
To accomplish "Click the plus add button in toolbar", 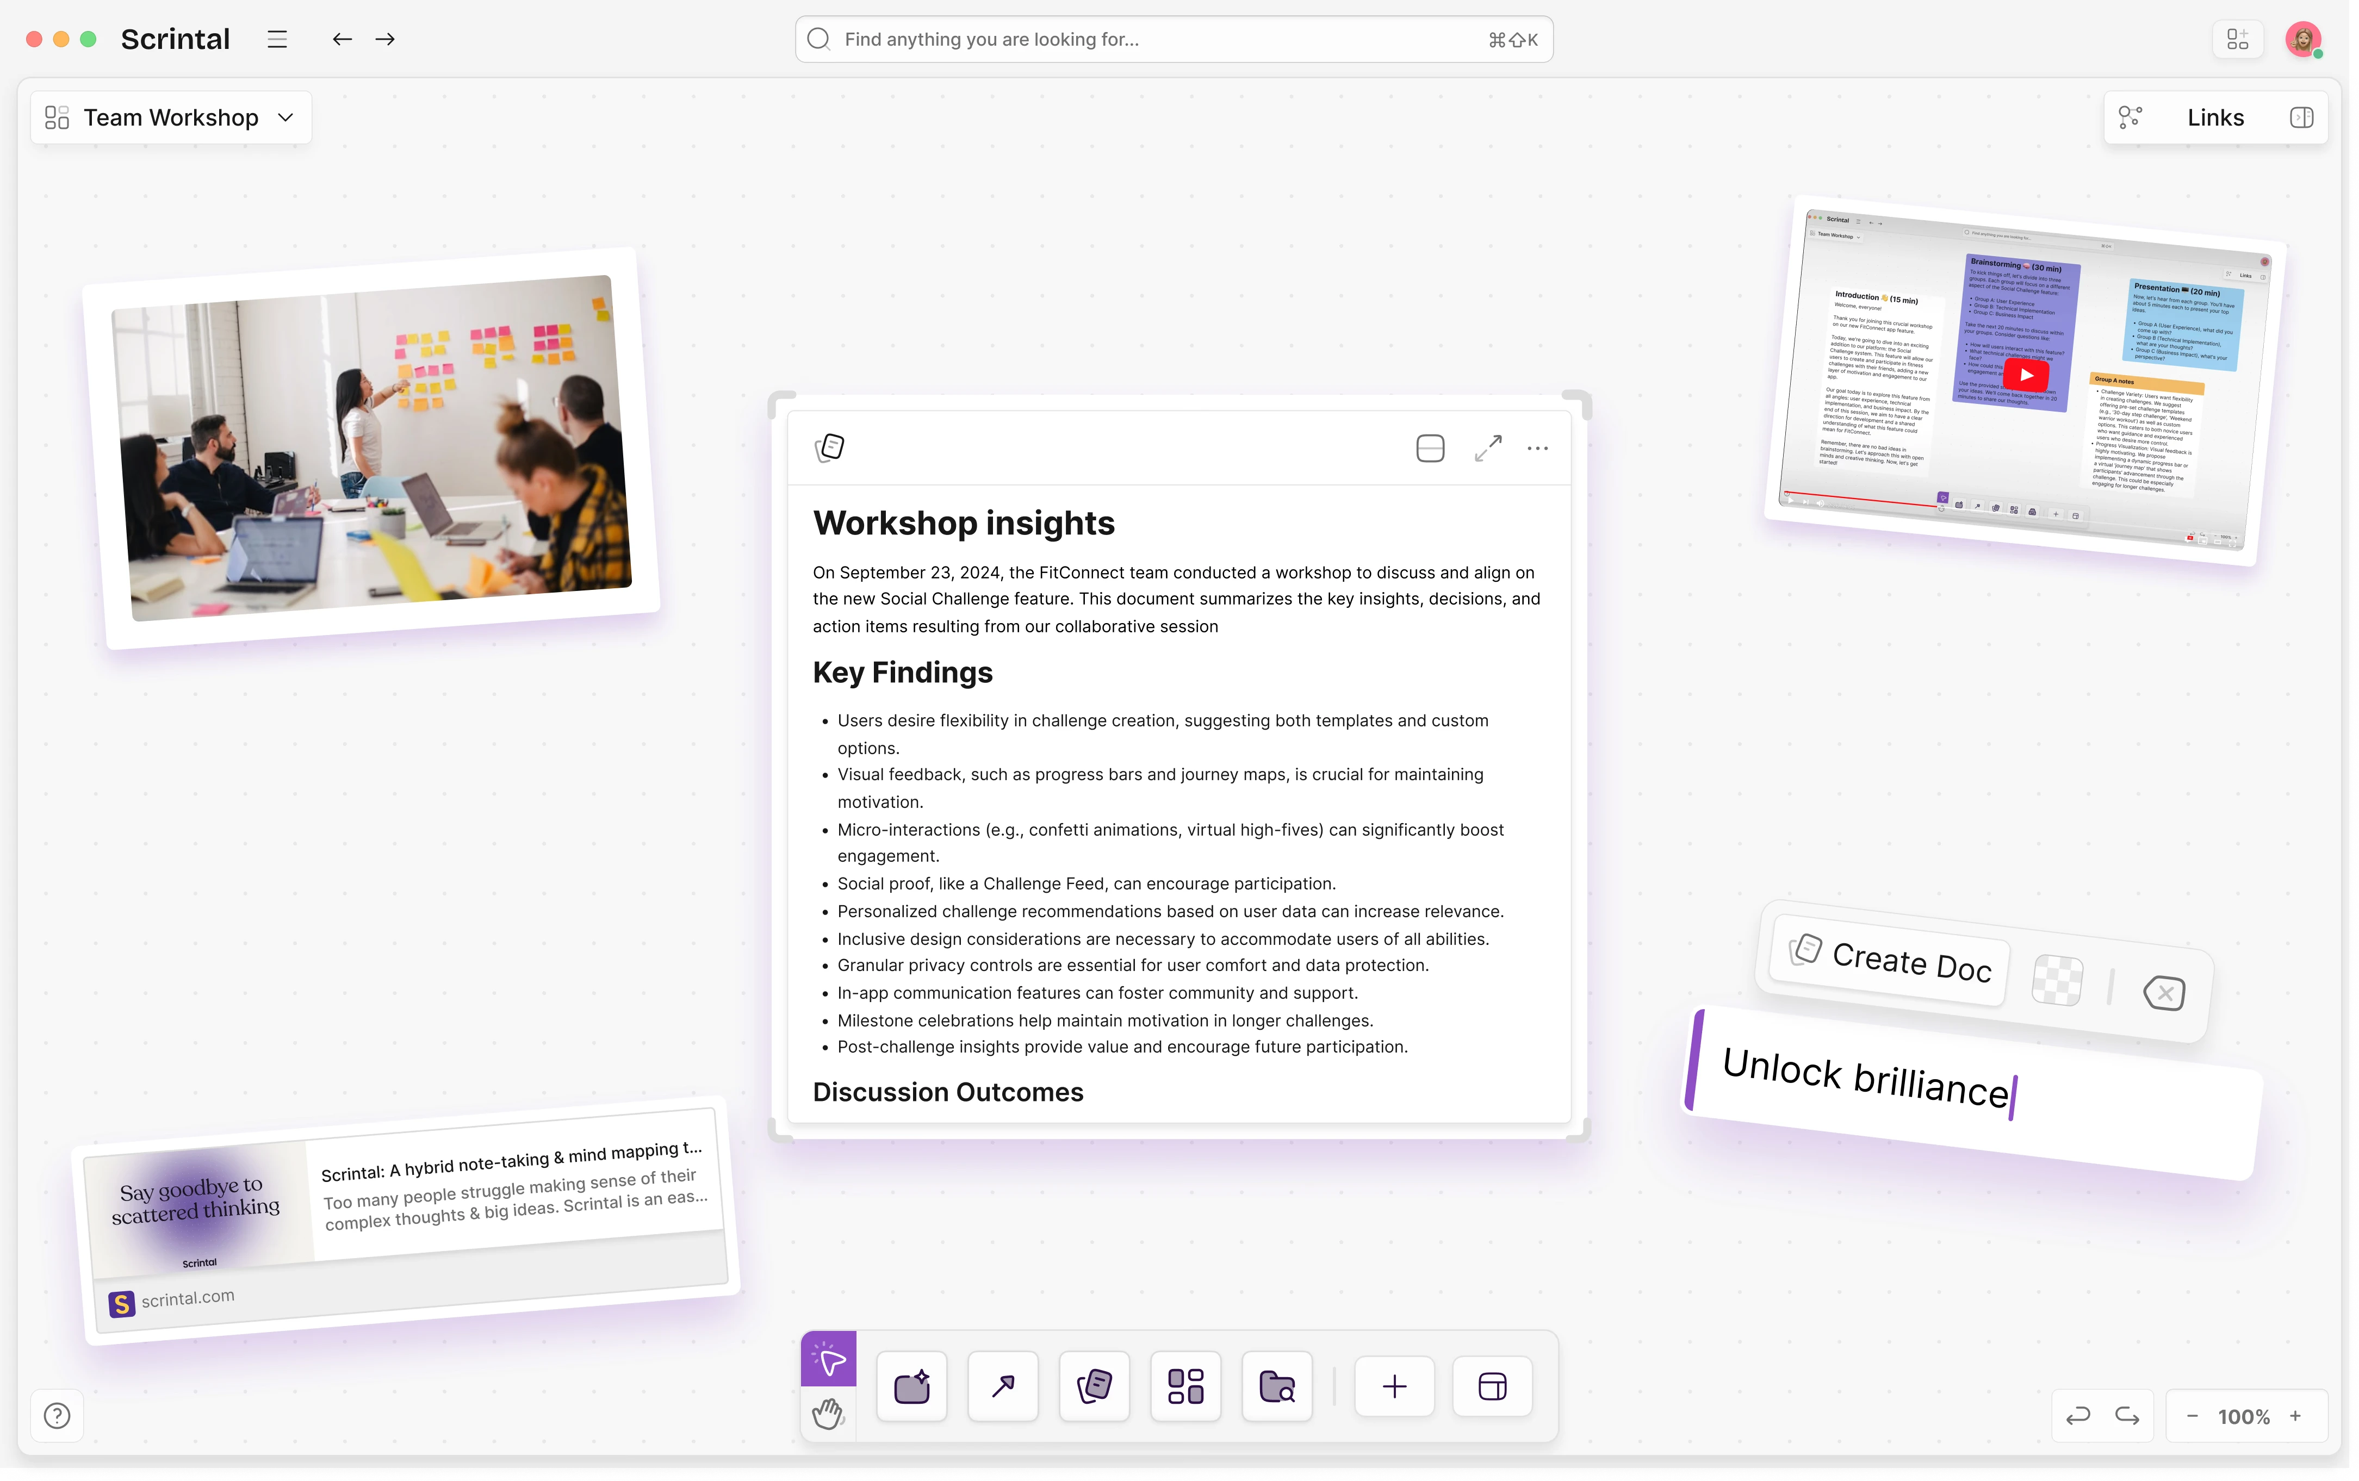I will pyautogui.click(x=1394, y=1387).
